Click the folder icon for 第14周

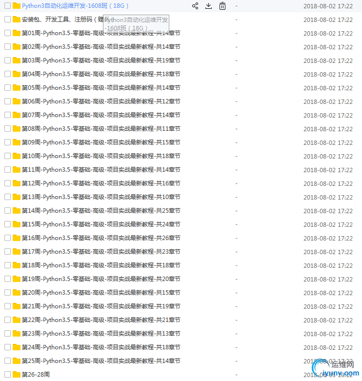(17, 210)
